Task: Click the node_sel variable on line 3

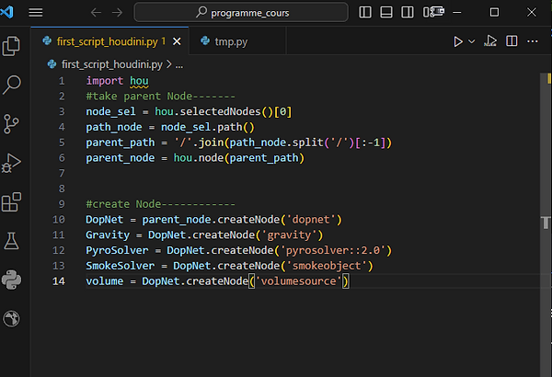Action: (110, 112)
